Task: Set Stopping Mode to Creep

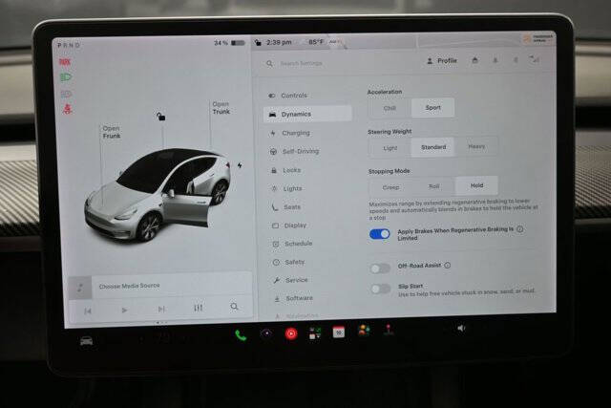Action: [390, 187]
